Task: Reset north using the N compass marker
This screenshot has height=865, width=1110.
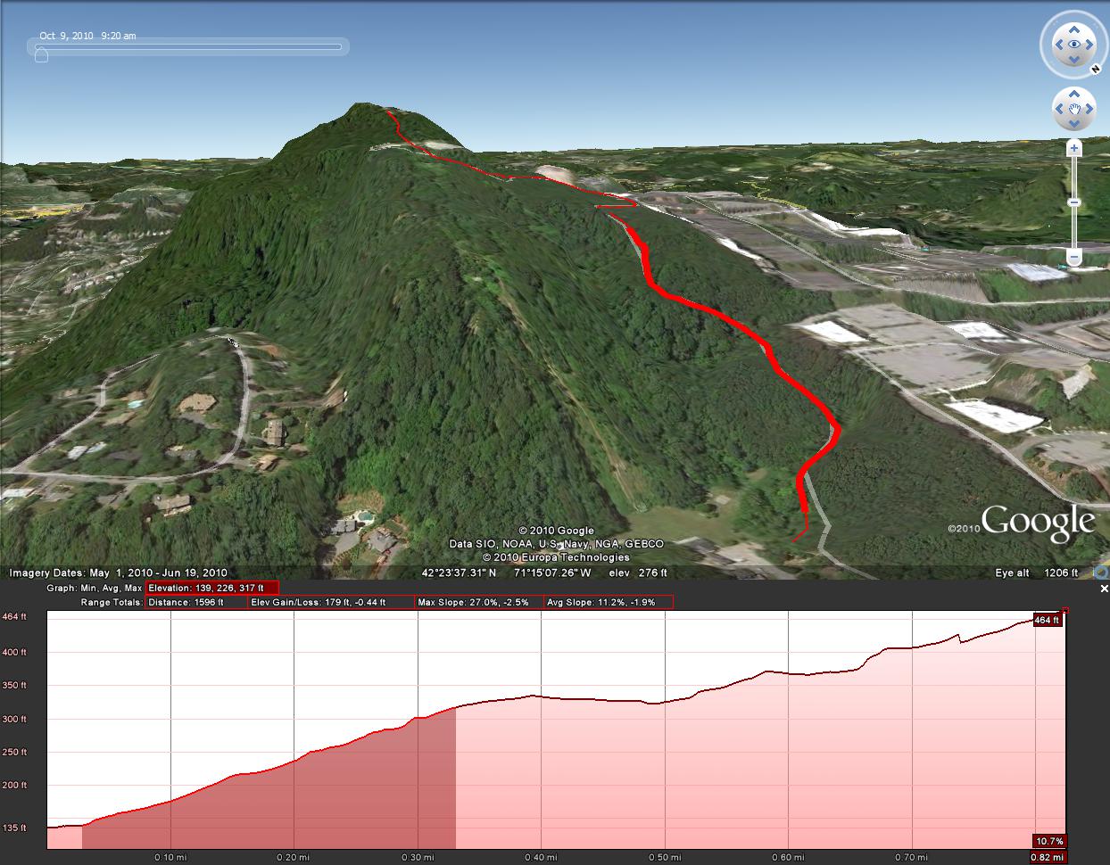Action: 1094,68
